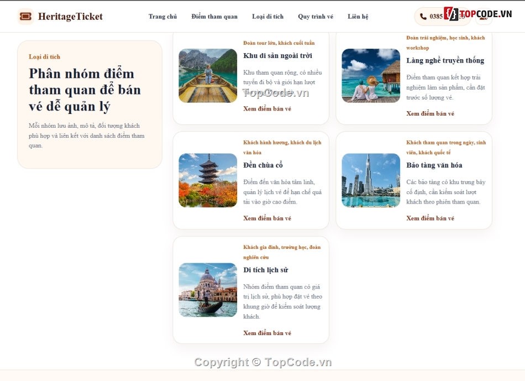The width and height of the screenshot is (525, 381).
Task: Open Quy trình vé page
Action: point(316,17)
